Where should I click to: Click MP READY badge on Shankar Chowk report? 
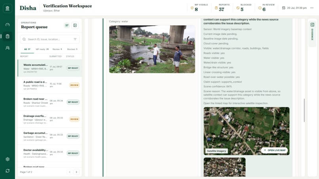pyautogui.click(x=73, y=102)
